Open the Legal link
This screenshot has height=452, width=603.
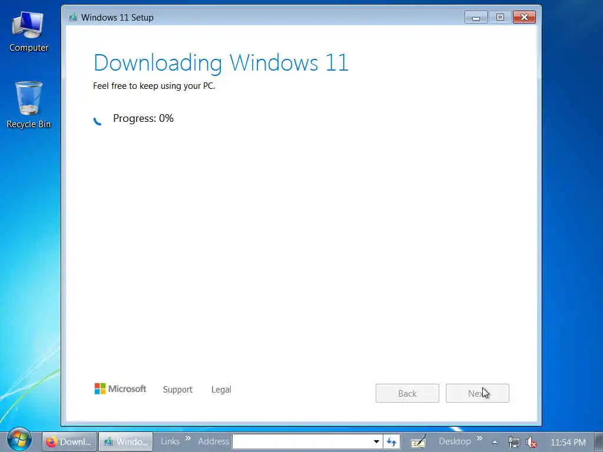point(221,390)
